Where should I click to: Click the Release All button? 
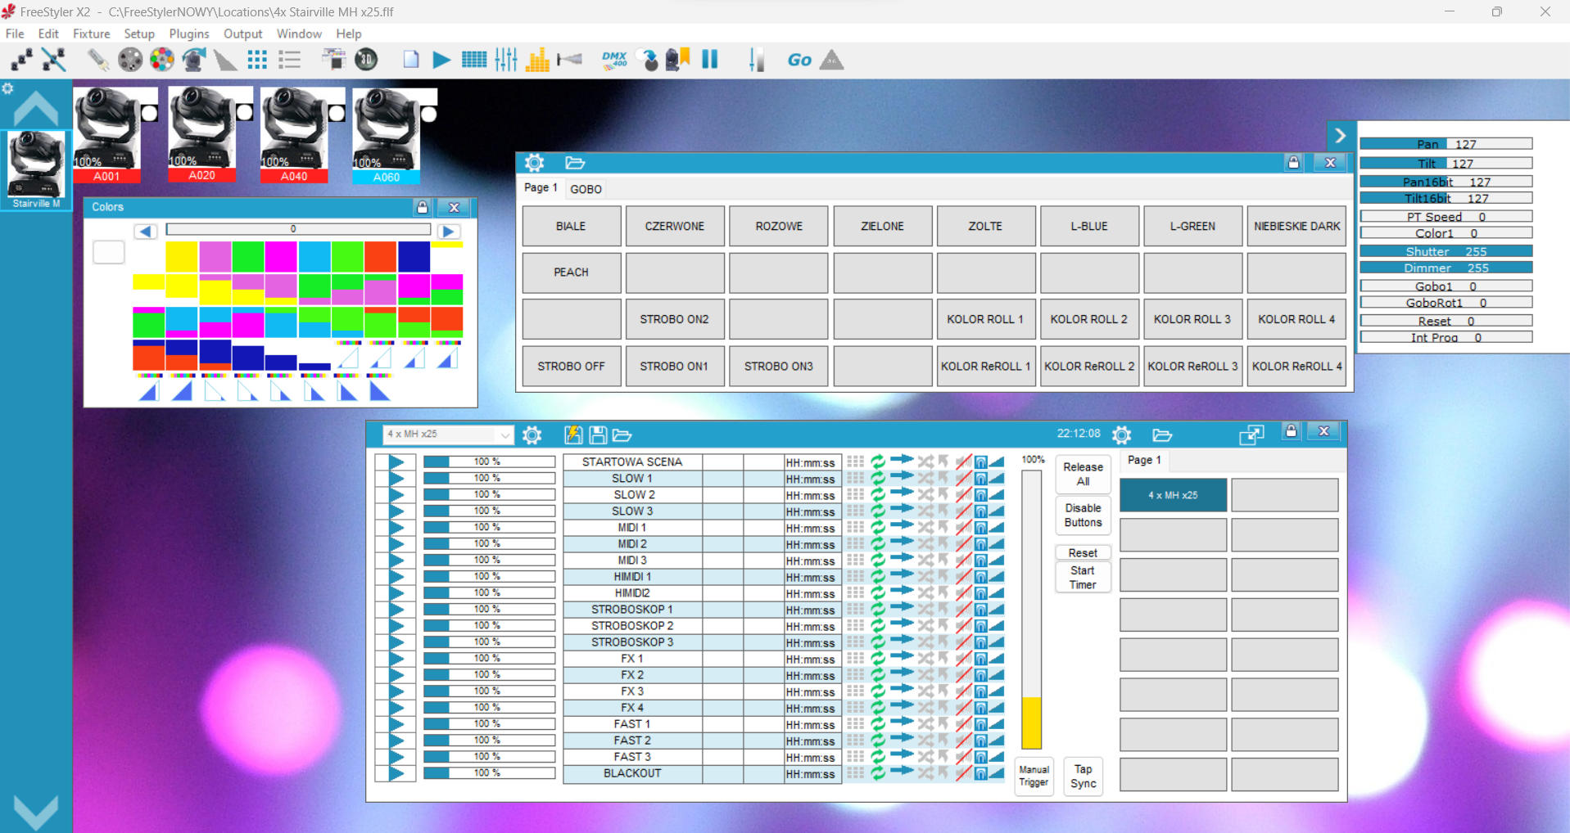pos(1083,474)
